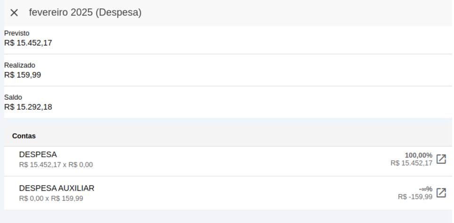The width and height of the screenshot is (454, 223).
Task: Click the Realizado label
Action: [x=20, y=65]
